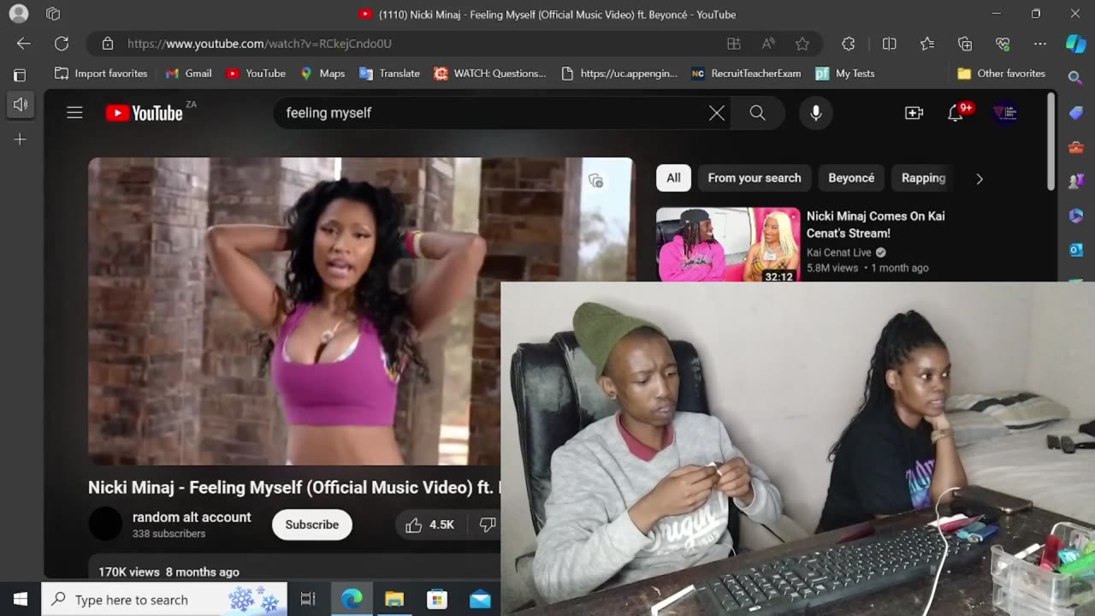
Task: Like the video with 4.5K likes
Action: [x=430, y=524]
